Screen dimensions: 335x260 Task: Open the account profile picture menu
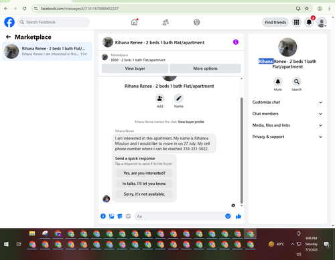(322, 22)
